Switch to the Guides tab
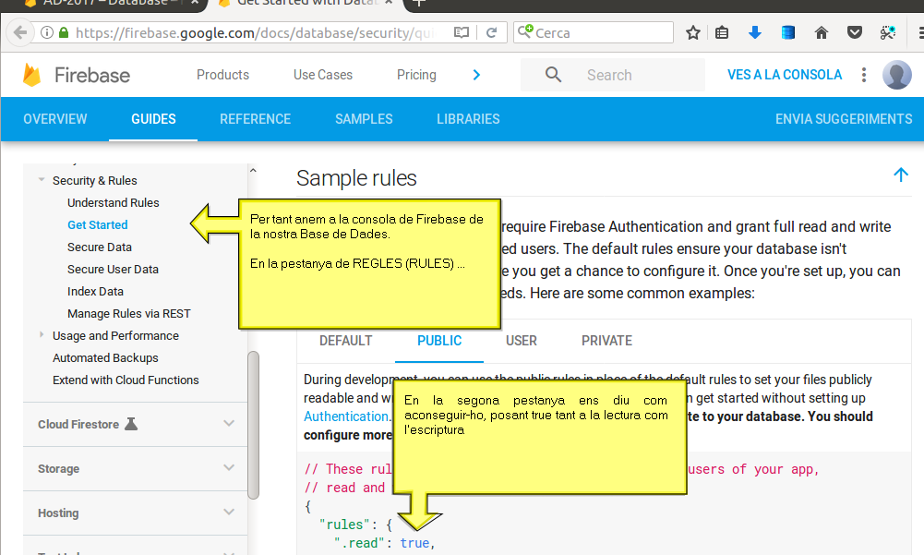This screenshot has width=924, height=555. [153, 119]
